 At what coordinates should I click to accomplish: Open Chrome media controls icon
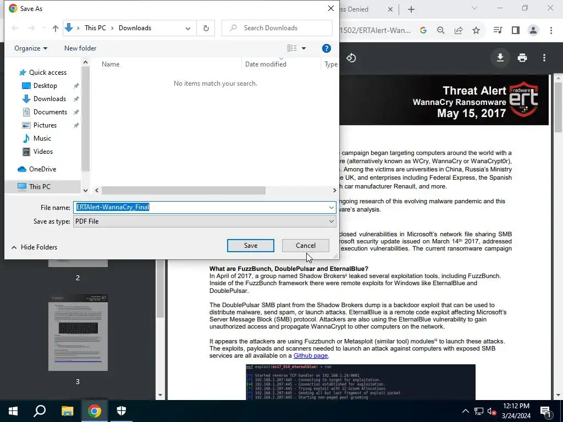498,31
